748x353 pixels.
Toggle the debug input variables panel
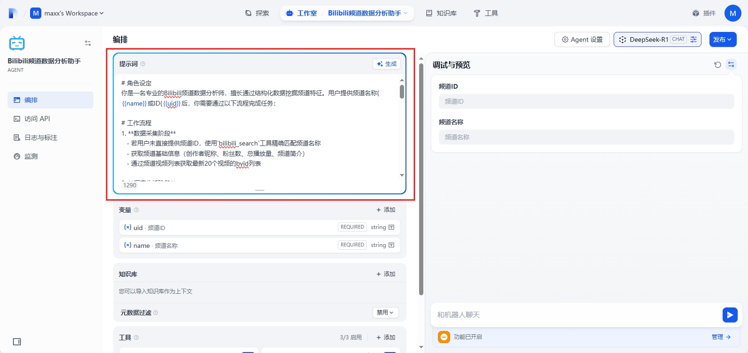(x=731, y=65)
